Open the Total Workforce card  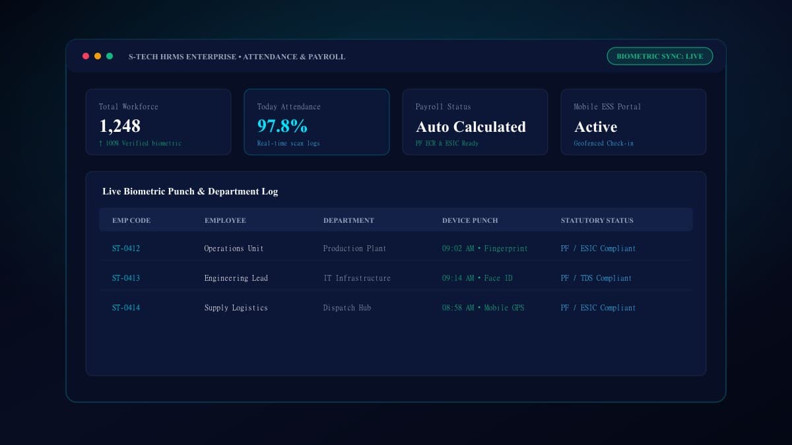click(x=158, y=122)
